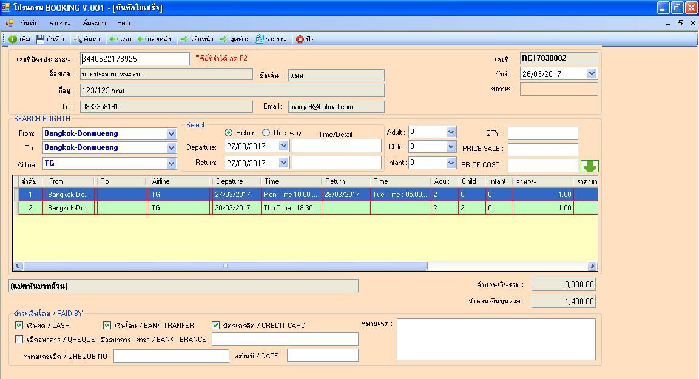Screen dimensions: 699x379
Task: Click the red Close toolbar icon
Action: (300, 39)
